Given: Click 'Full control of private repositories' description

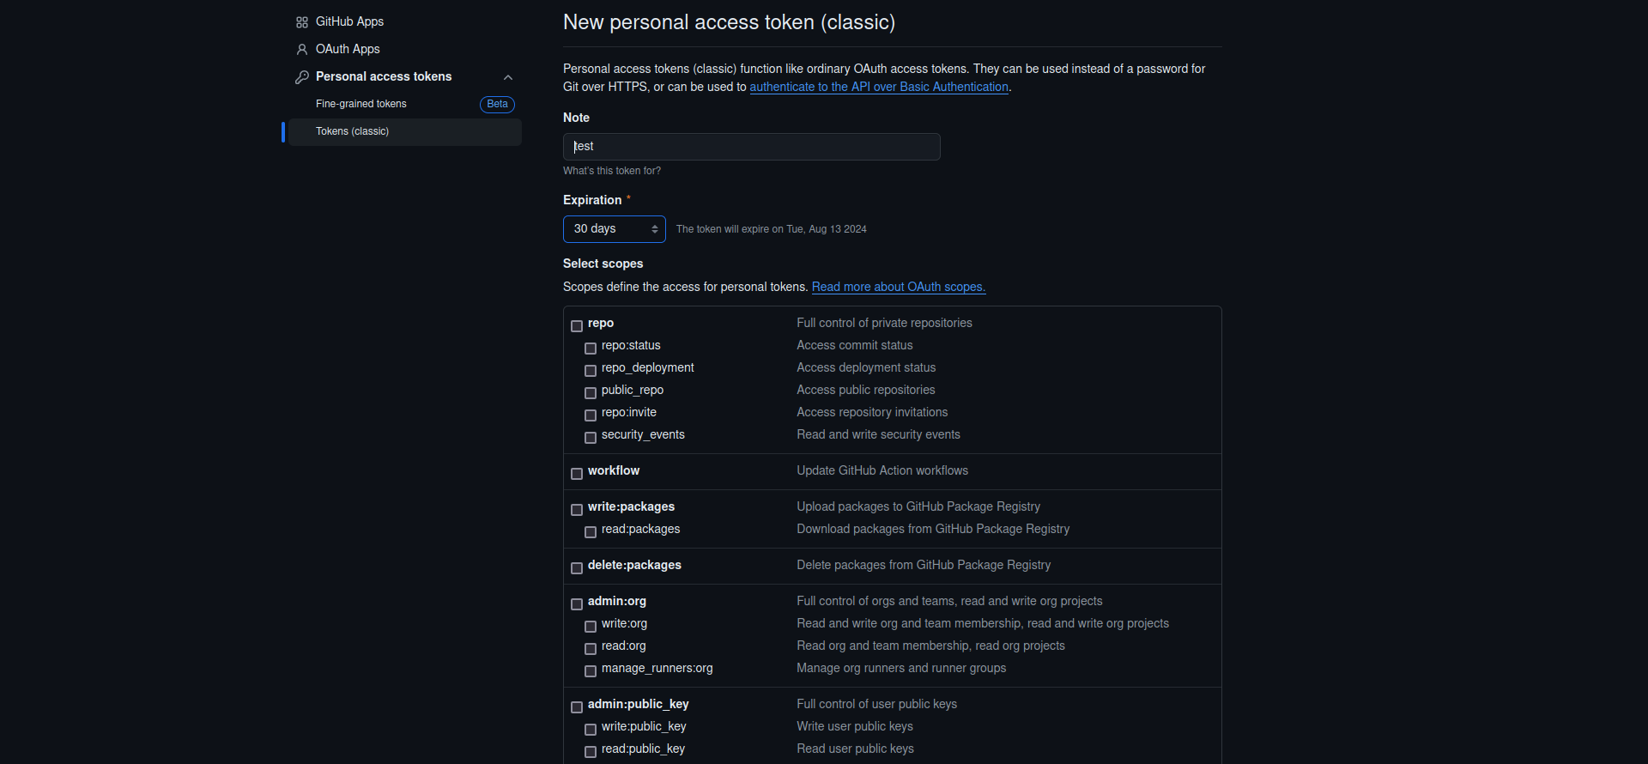Looking at the screenshot, I should [884, 323].
